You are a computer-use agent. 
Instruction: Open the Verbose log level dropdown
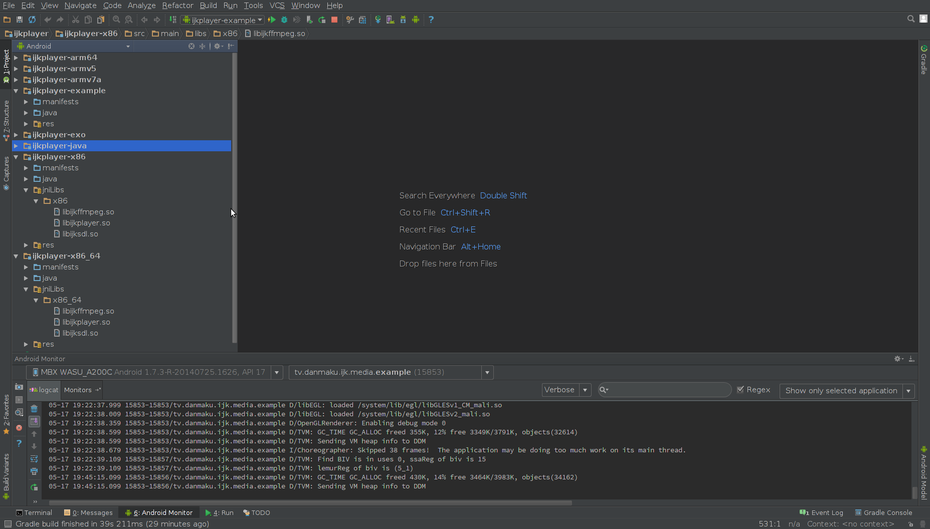(x=585, y=390)
